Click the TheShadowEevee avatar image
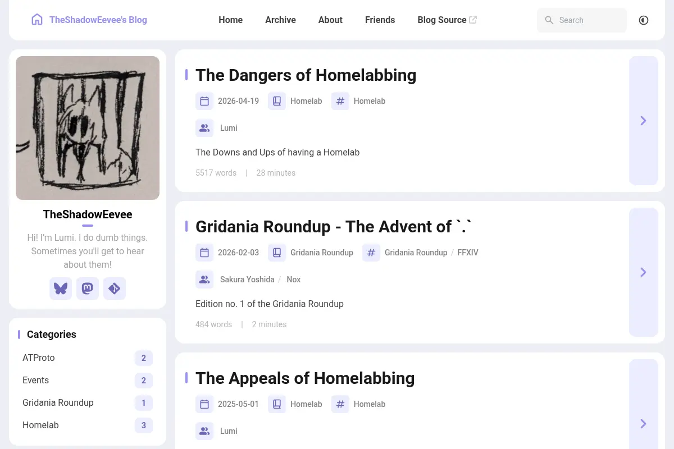This screenshot has height=449, width=674. [x=88, y=128]
